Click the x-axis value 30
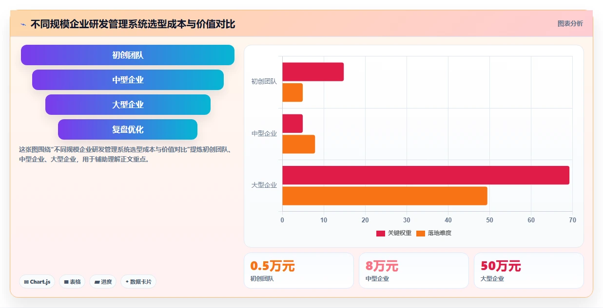This screenshot has height=308, width=603. pos(407,220)
